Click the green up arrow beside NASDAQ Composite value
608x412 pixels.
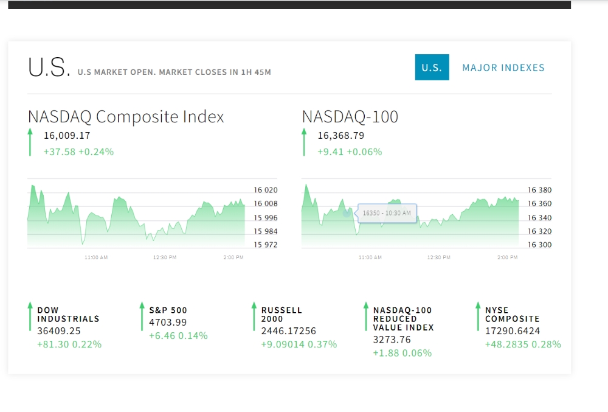click(30, 142)
